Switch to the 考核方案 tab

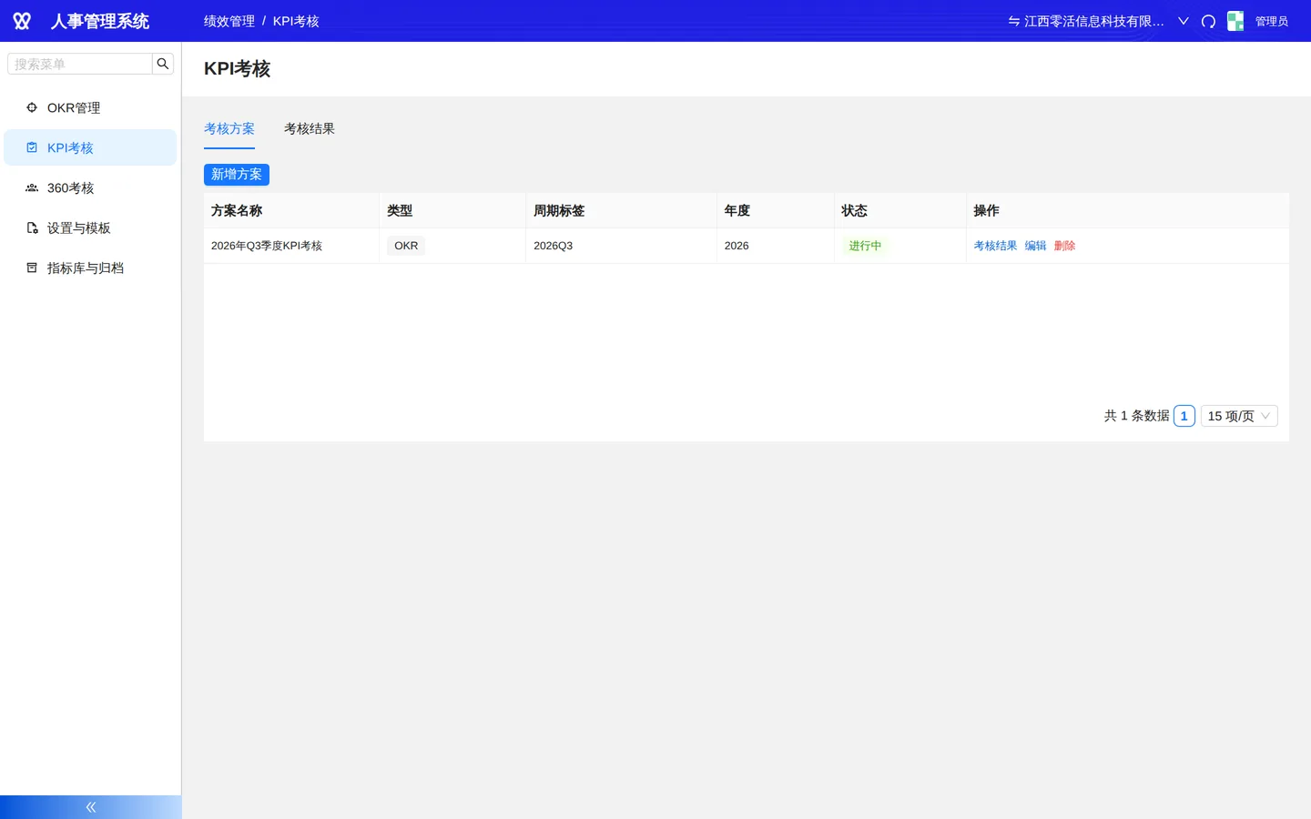pos(229,128)
